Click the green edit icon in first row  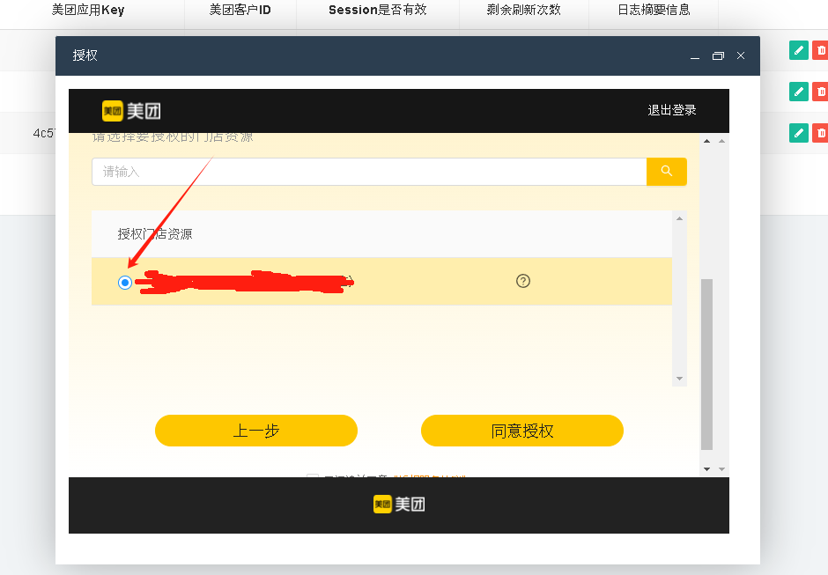798,50
